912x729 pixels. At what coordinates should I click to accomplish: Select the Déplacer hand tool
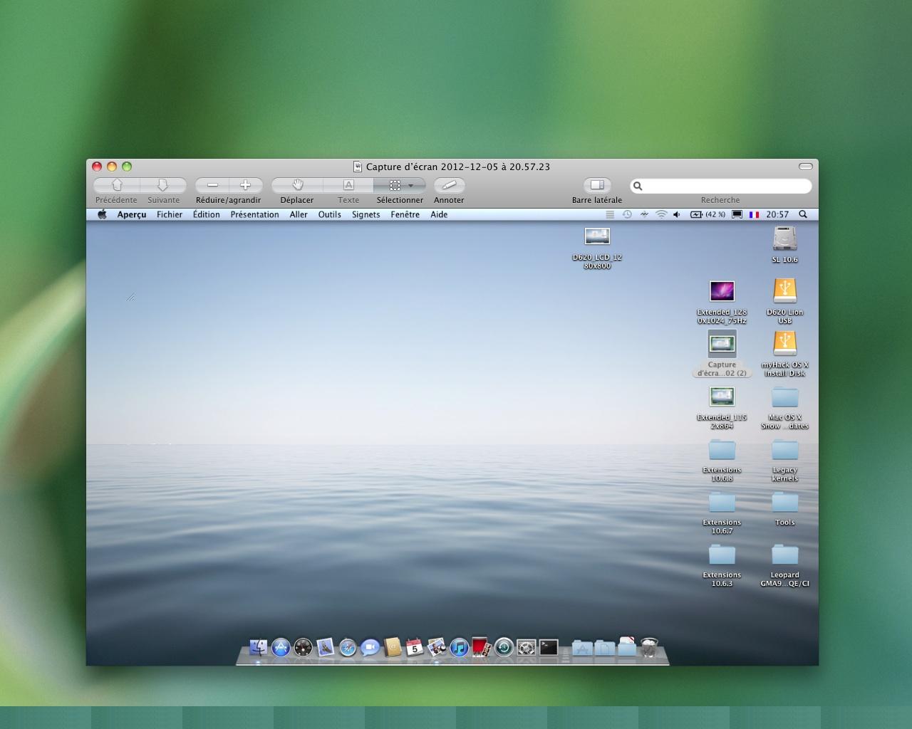click(297, 185)
